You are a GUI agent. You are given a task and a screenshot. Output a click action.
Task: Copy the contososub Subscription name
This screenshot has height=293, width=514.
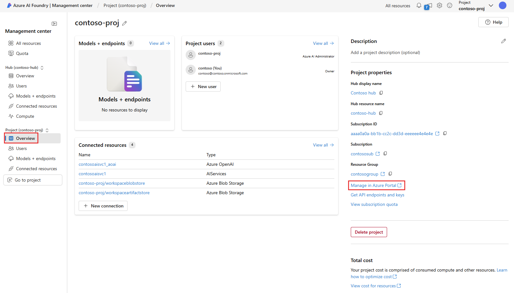385,153
